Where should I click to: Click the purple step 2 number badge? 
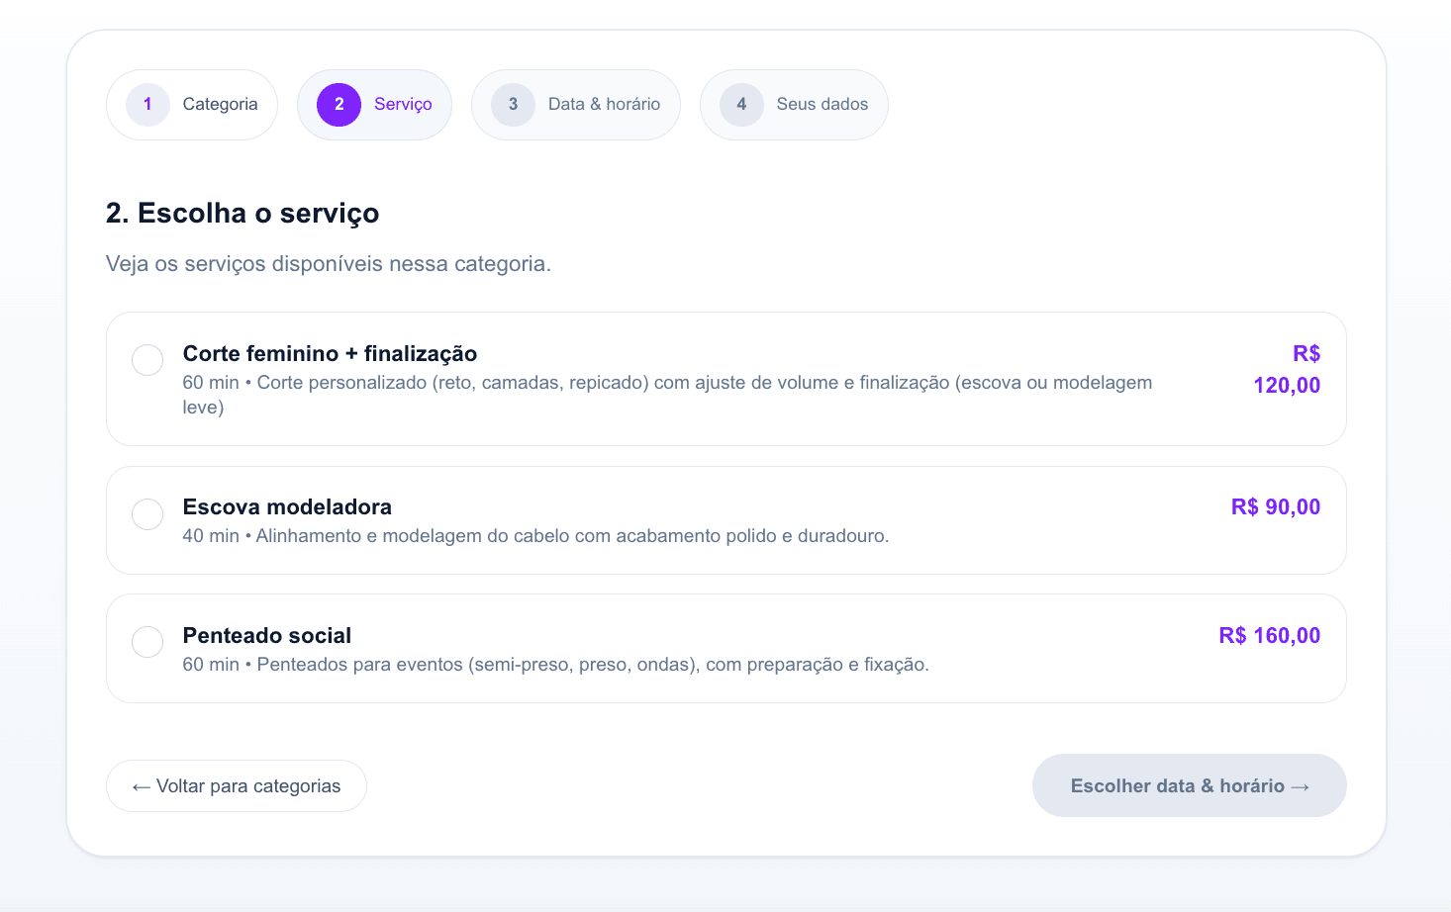point(339,104)
